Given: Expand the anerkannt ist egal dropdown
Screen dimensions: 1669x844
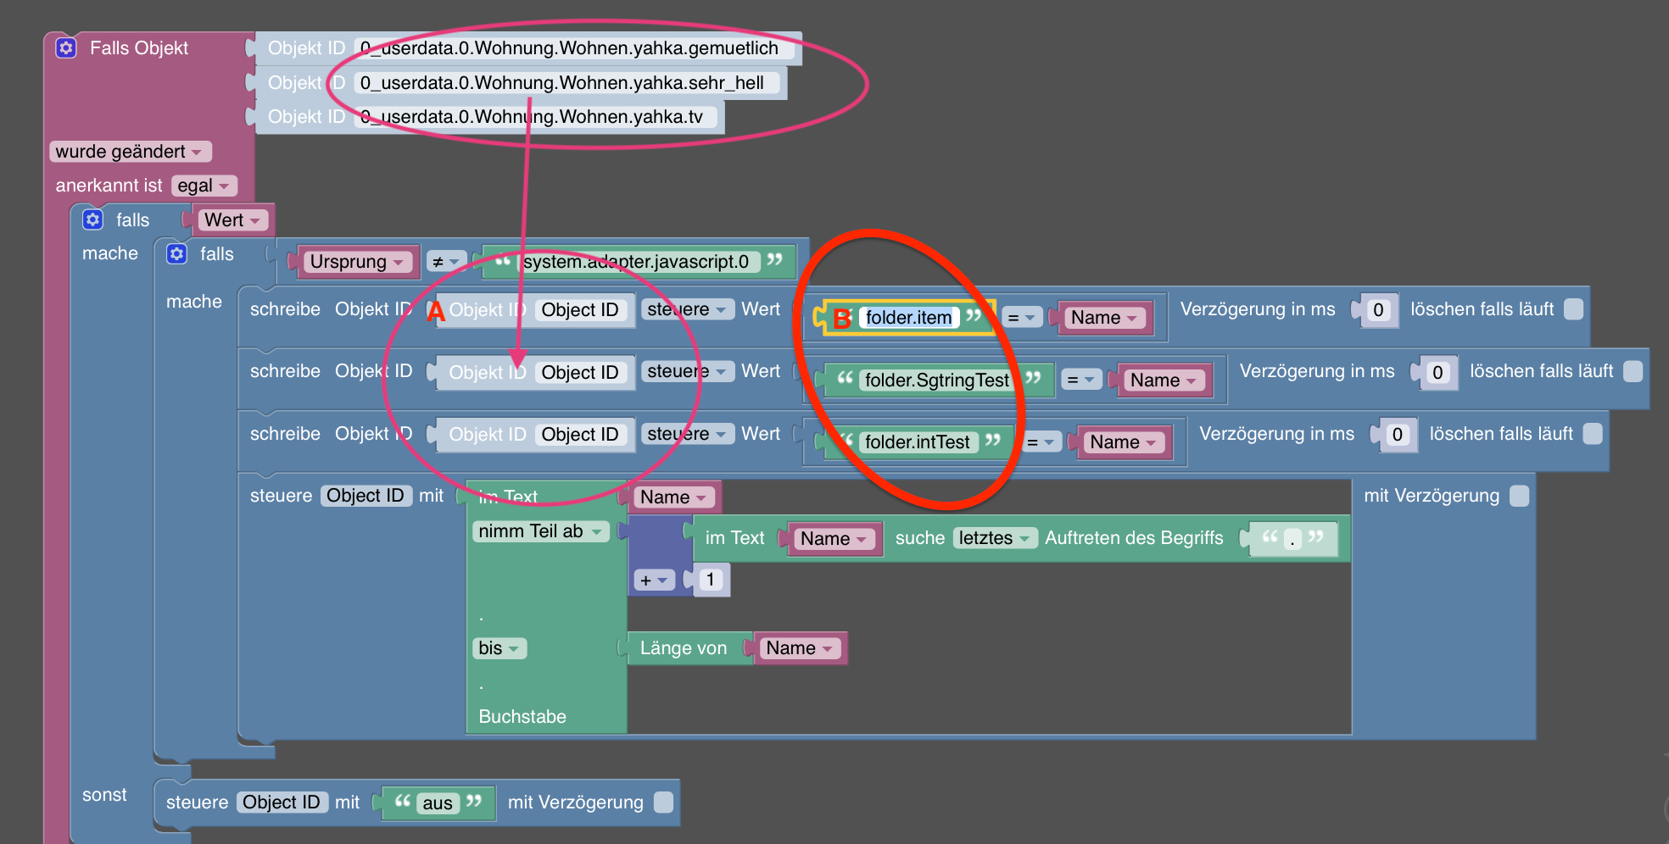Looking at the screenshot, I should click(x=204, y=186).
